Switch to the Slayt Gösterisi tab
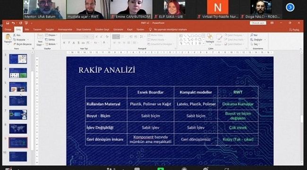 click(84, 30)
